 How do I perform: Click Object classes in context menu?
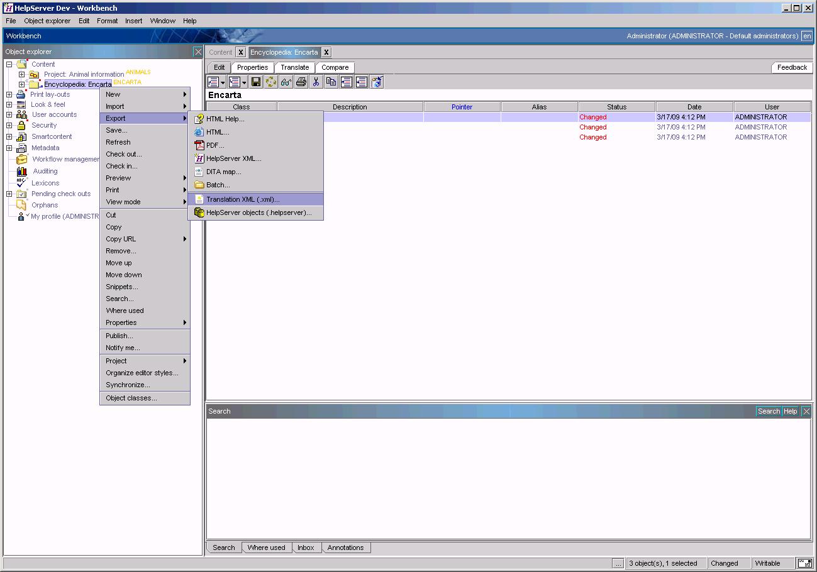(x=145, y=398)
